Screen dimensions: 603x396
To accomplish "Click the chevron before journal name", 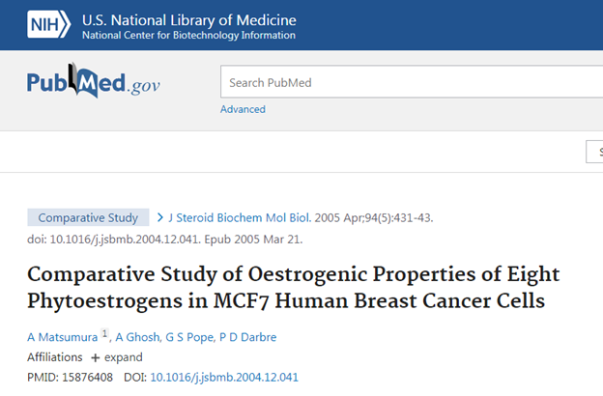I will tap(160, 217).
